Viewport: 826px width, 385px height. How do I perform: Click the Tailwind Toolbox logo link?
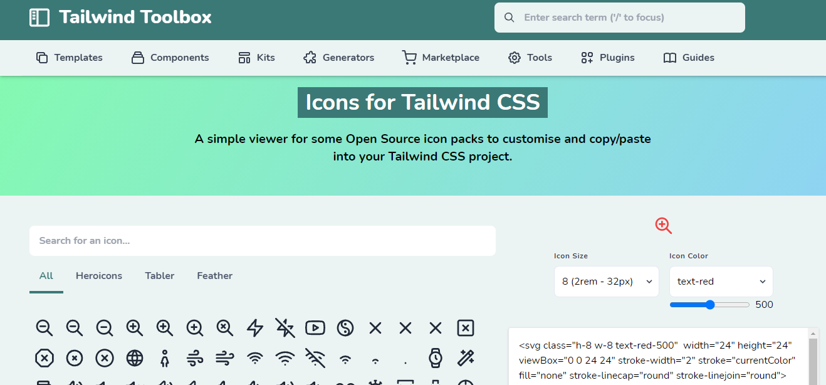pyautogui.click(x=119, y=18)
